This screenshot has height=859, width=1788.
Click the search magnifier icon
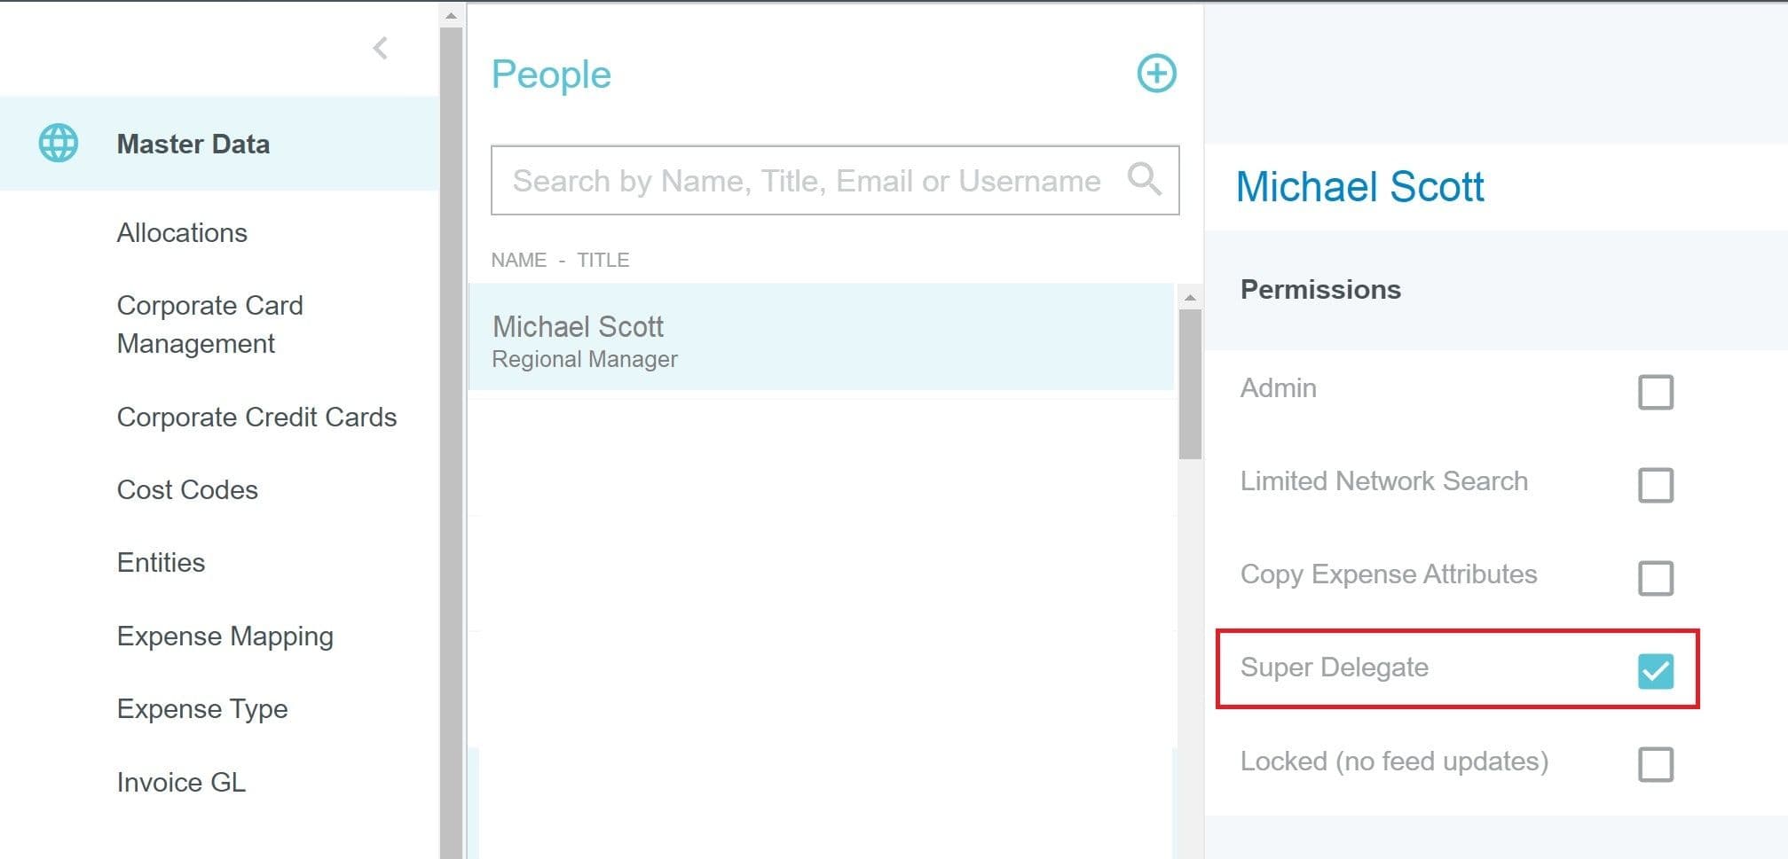(1144, 180)
